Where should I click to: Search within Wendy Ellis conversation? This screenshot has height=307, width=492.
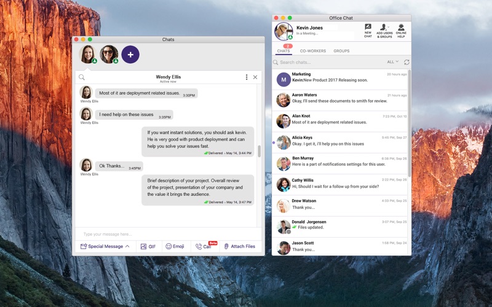click(x=82, y=77)
